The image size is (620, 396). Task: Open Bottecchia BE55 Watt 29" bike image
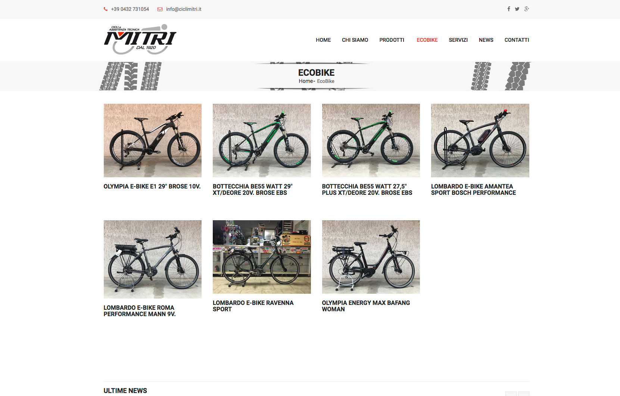coord(262,140)
